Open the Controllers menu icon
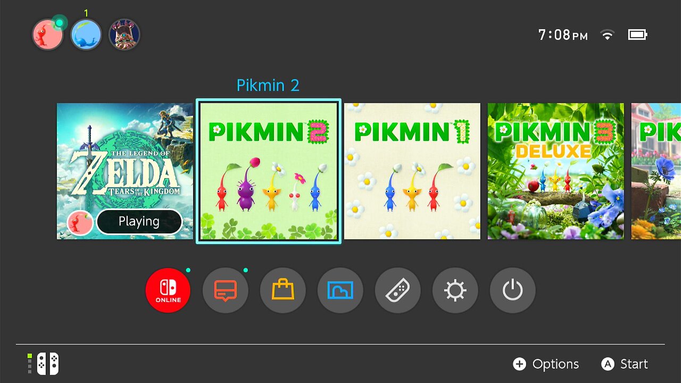 pyautogui.click(x=397, y=290)
